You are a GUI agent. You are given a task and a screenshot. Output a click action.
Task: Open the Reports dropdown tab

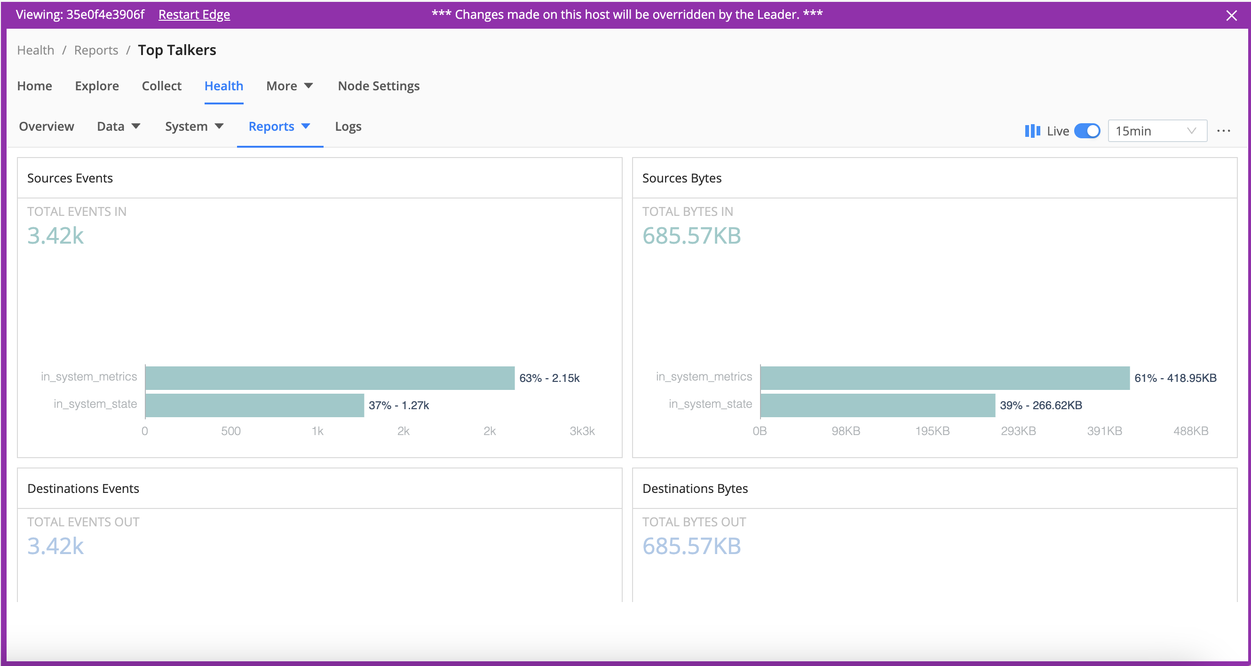pyautogui.click(x=279, y=127)
